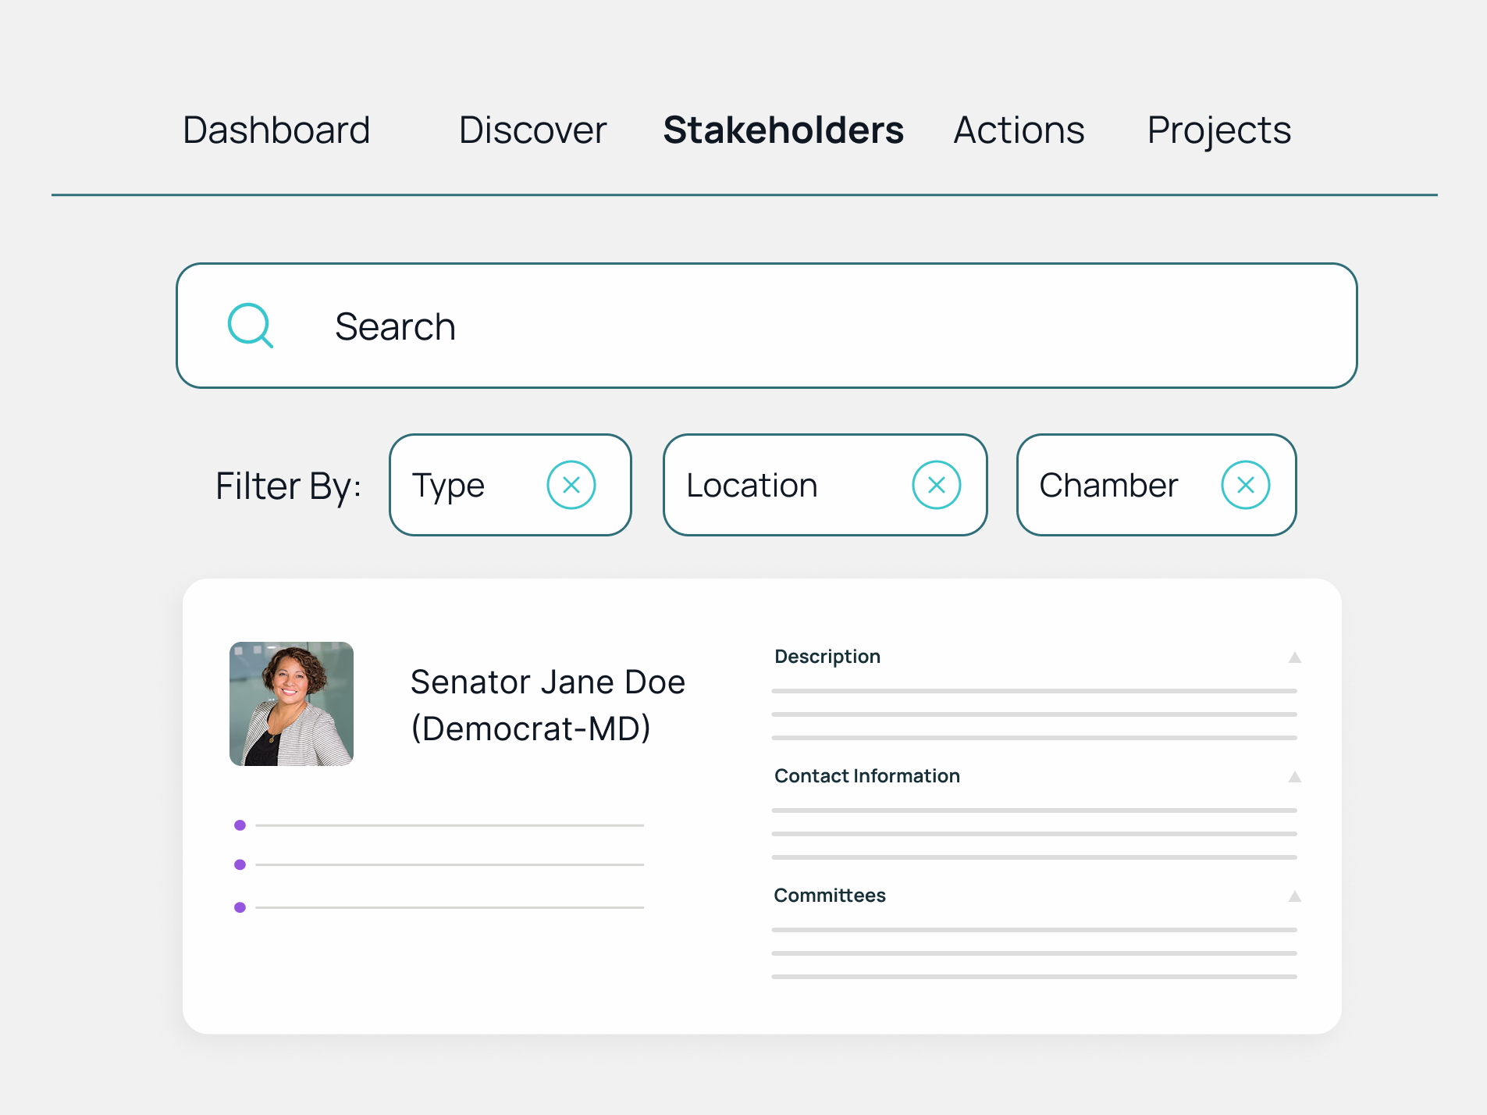Open Senator Jane Doe's profile name
1487x1115 pixels.
[548, 681]
